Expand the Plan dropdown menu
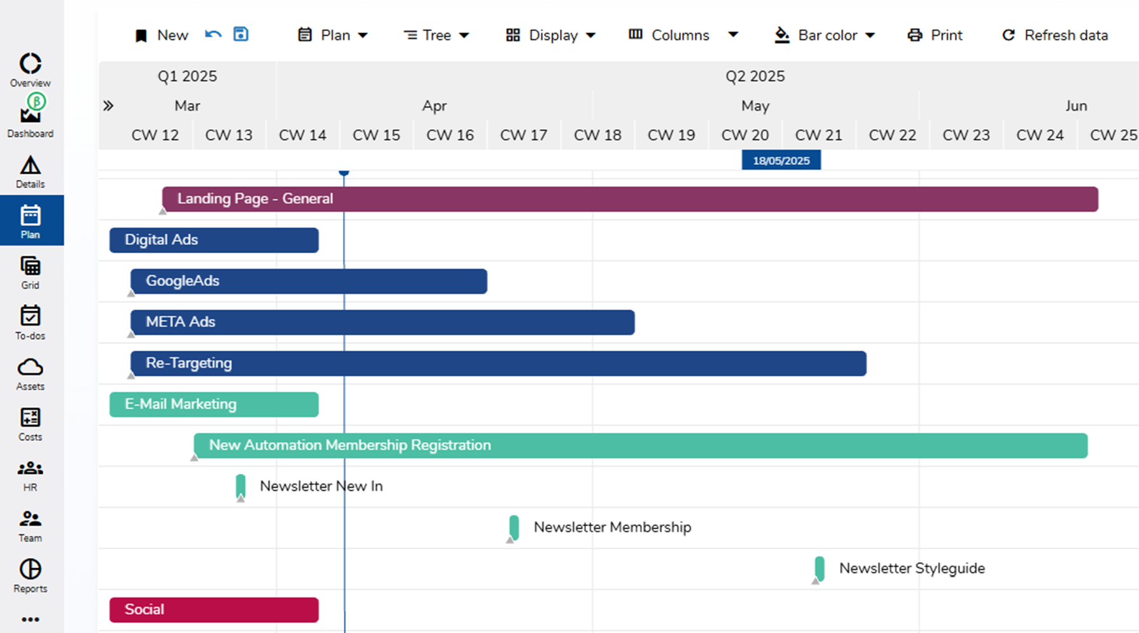Screen dimensions: 1139x633 coord(333,35)
